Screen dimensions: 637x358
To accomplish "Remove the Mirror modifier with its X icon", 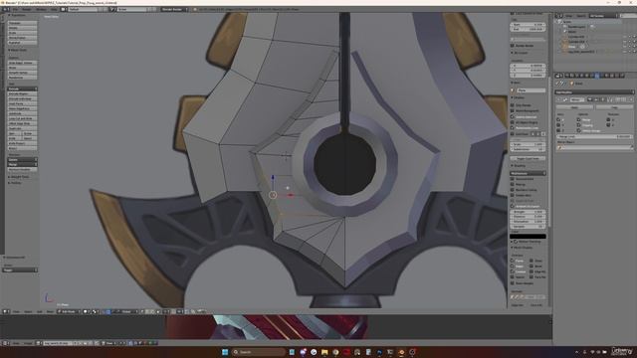I will pos(631,99).
